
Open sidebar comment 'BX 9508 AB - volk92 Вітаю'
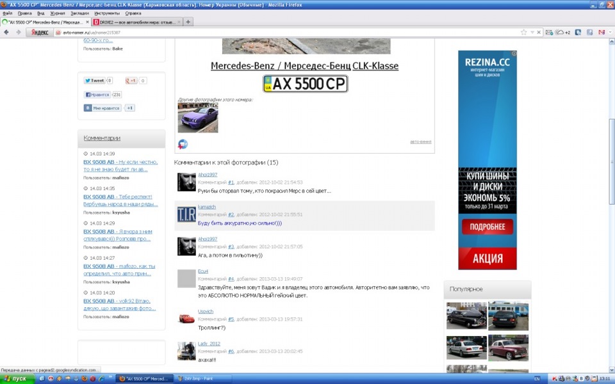[119, 305]
